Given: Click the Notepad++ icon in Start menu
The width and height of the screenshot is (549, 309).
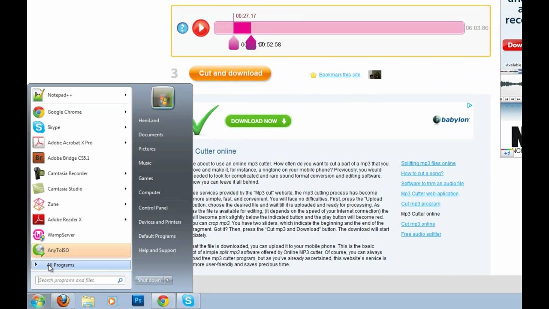Looking at the screenshot, I should click(x=39, y=95).
